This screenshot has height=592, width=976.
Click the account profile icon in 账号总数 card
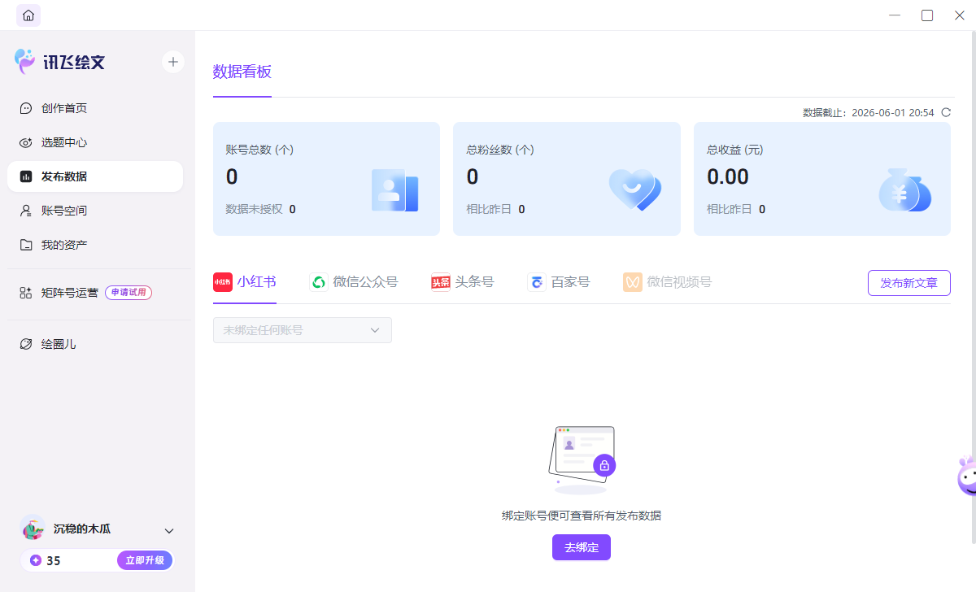[x=394, y=190]
